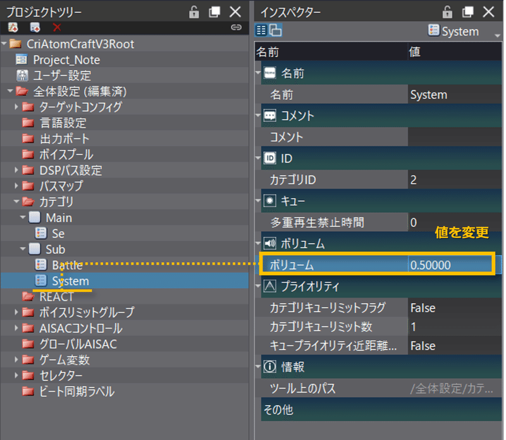Select the Se category item
Viewport: 506px width, 440px height.
58,234
